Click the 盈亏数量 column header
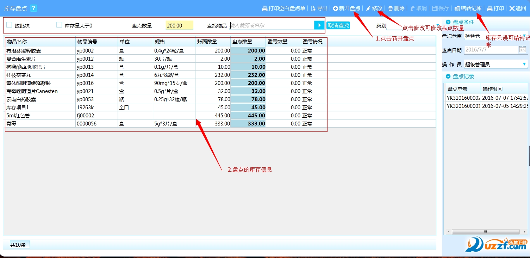Image resolution: width=530 pixels, height=258 pixels. coord(283,42)
